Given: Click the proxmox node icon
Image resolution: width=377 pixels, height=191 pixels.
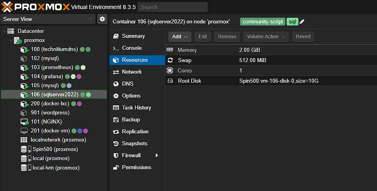Looking at the screenshot, I should [x=18, y=40].
